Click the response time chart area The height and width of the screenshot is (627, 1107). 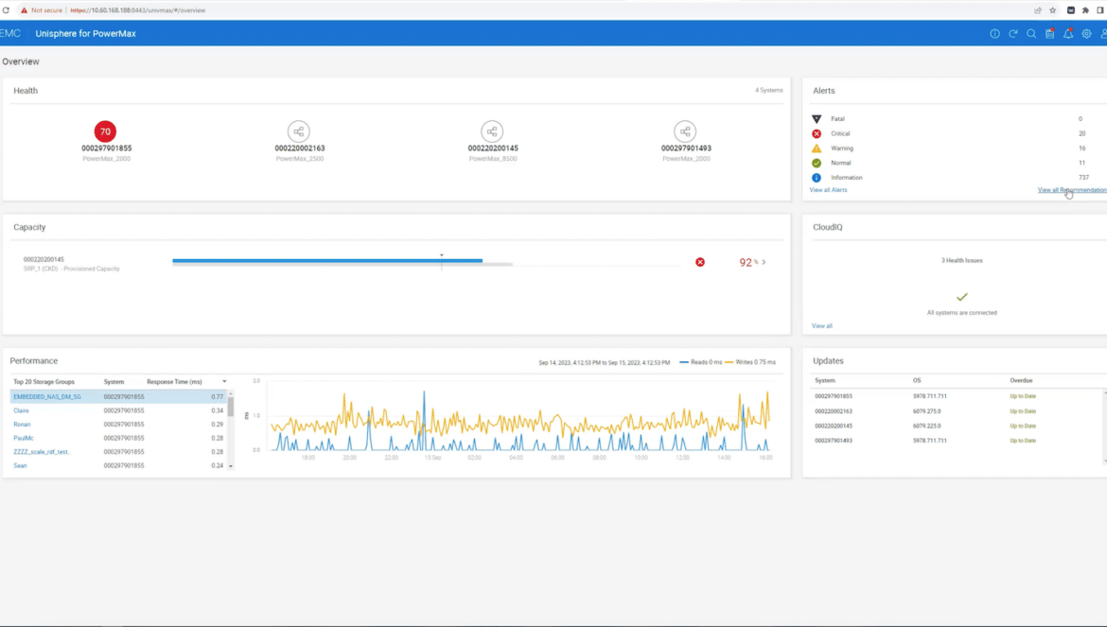tap(521, 416)
